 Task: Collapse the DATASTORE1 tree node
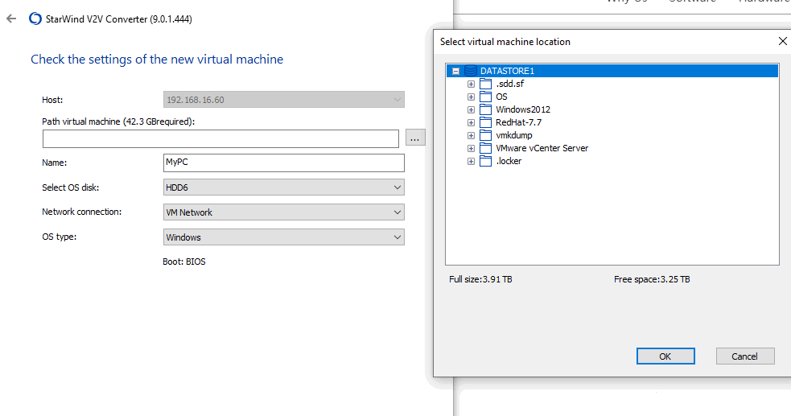tap(456, 71)
